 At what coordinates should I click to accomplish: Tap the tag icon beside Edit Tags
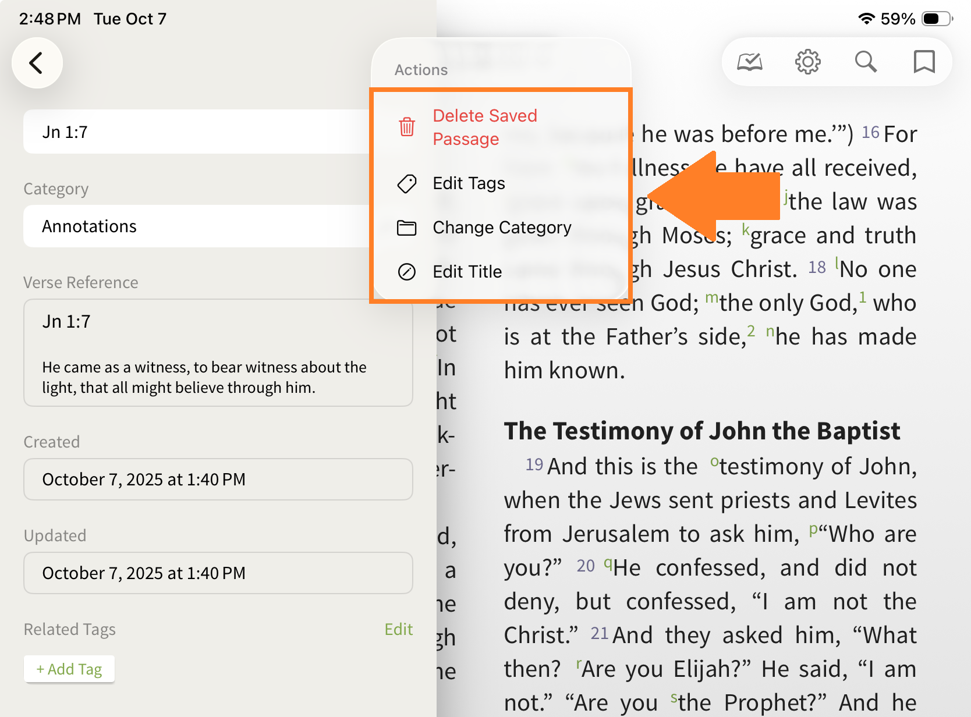click(407, 183)
